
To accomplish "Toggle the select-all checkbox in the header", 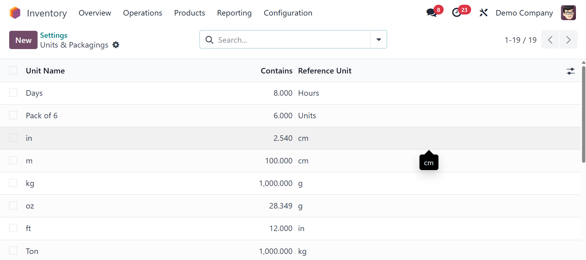I will (x=13, y=71).
